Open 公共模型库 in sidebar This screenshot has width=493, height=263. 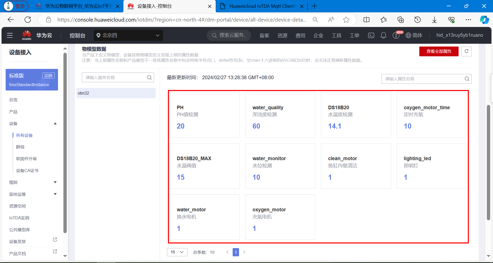coord(20,230)
